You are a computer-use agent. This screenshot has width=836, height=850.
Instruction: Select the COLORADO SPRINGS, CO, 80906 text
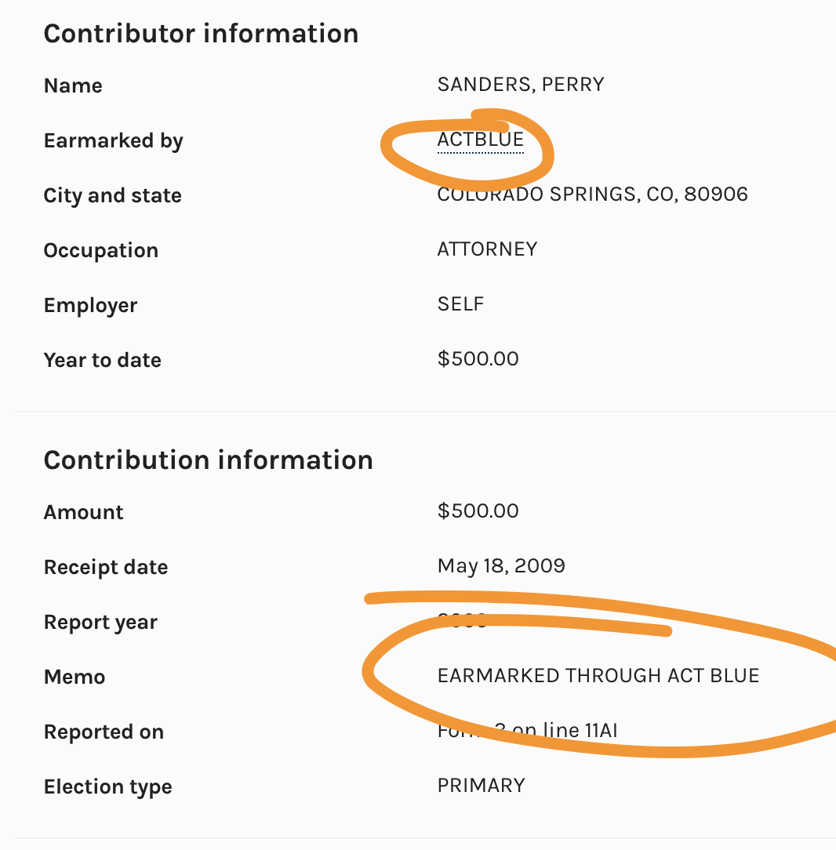(592, 194)
